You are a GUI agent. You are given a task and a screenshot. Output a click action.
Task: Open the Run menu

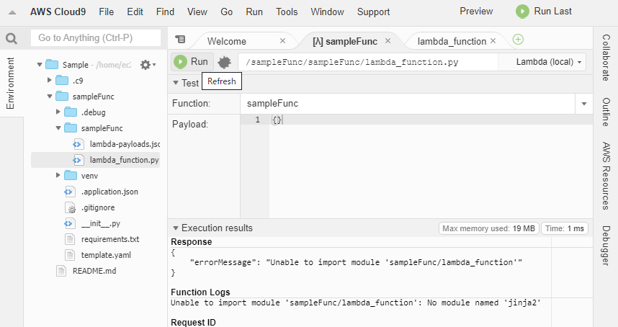point(254,12)
